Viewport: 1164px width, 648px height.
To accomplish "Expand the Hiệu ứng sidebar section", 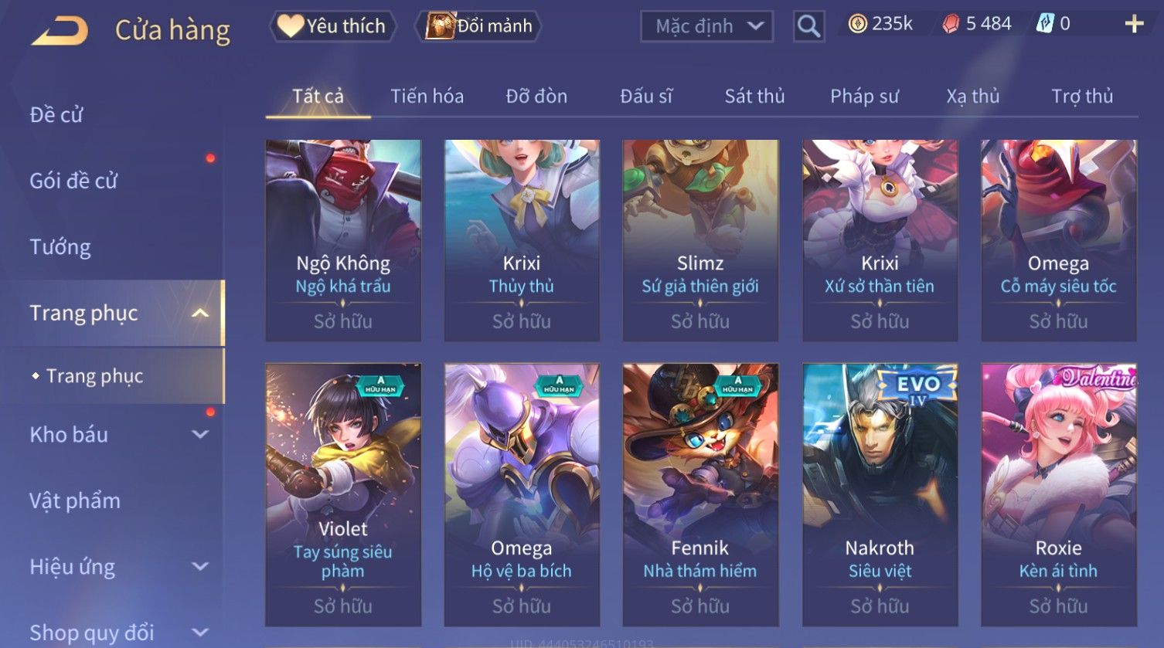I will pyautogui.click(x=200, y=567).
